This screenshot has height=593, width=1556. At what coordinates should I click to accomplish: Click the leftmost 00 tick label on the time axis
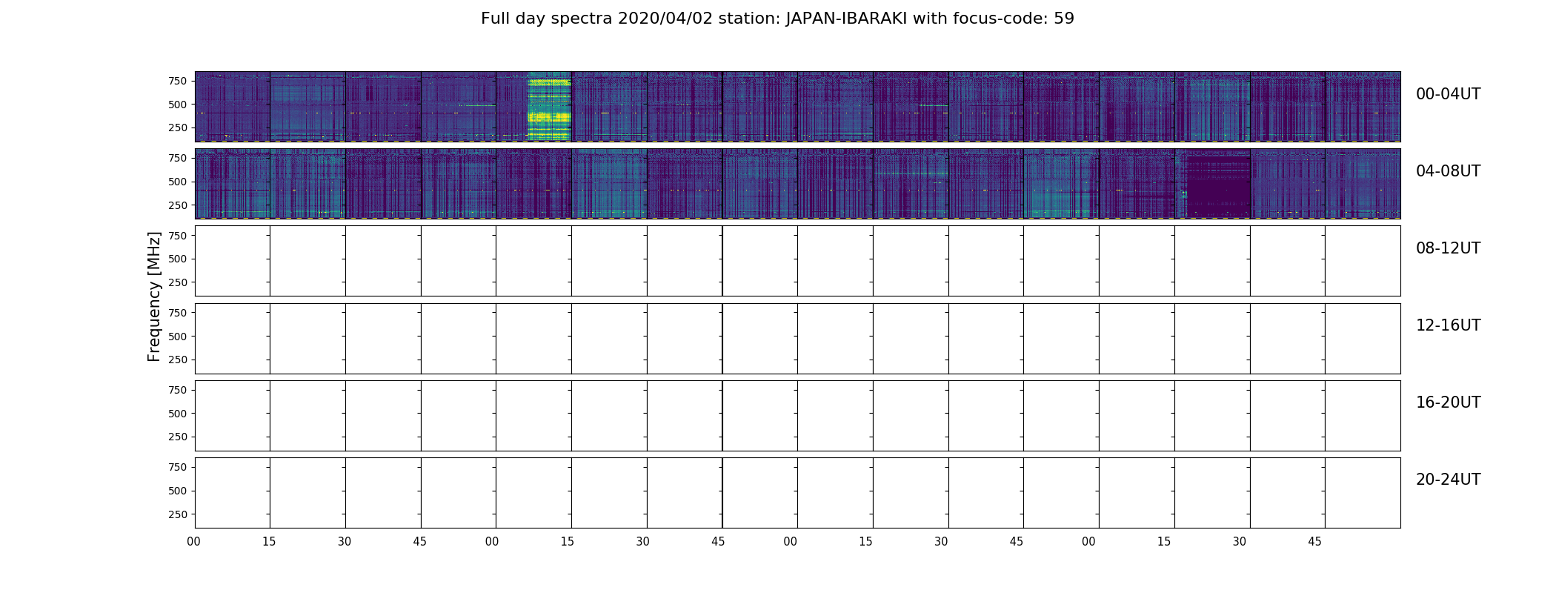(194, 542)
